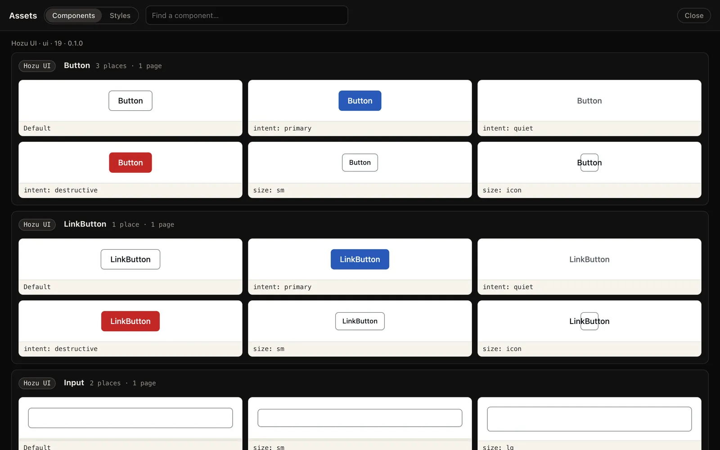Click 'intent: destructive' caption in LinkButton section
The height and width of the screenshot is (450, 720).
tap(60, 349)
